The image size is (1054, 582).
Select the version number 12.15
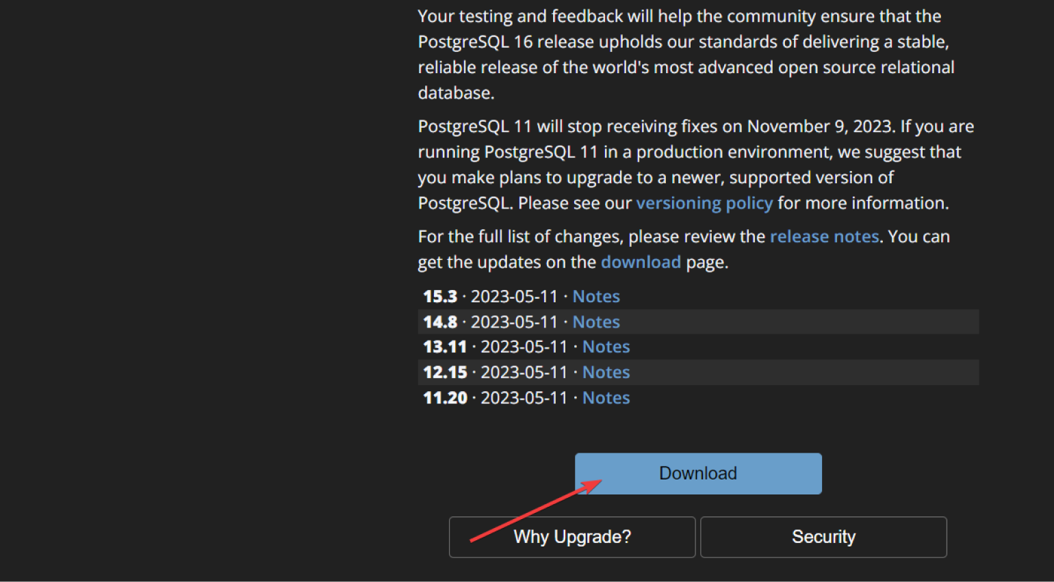[445, 372]
